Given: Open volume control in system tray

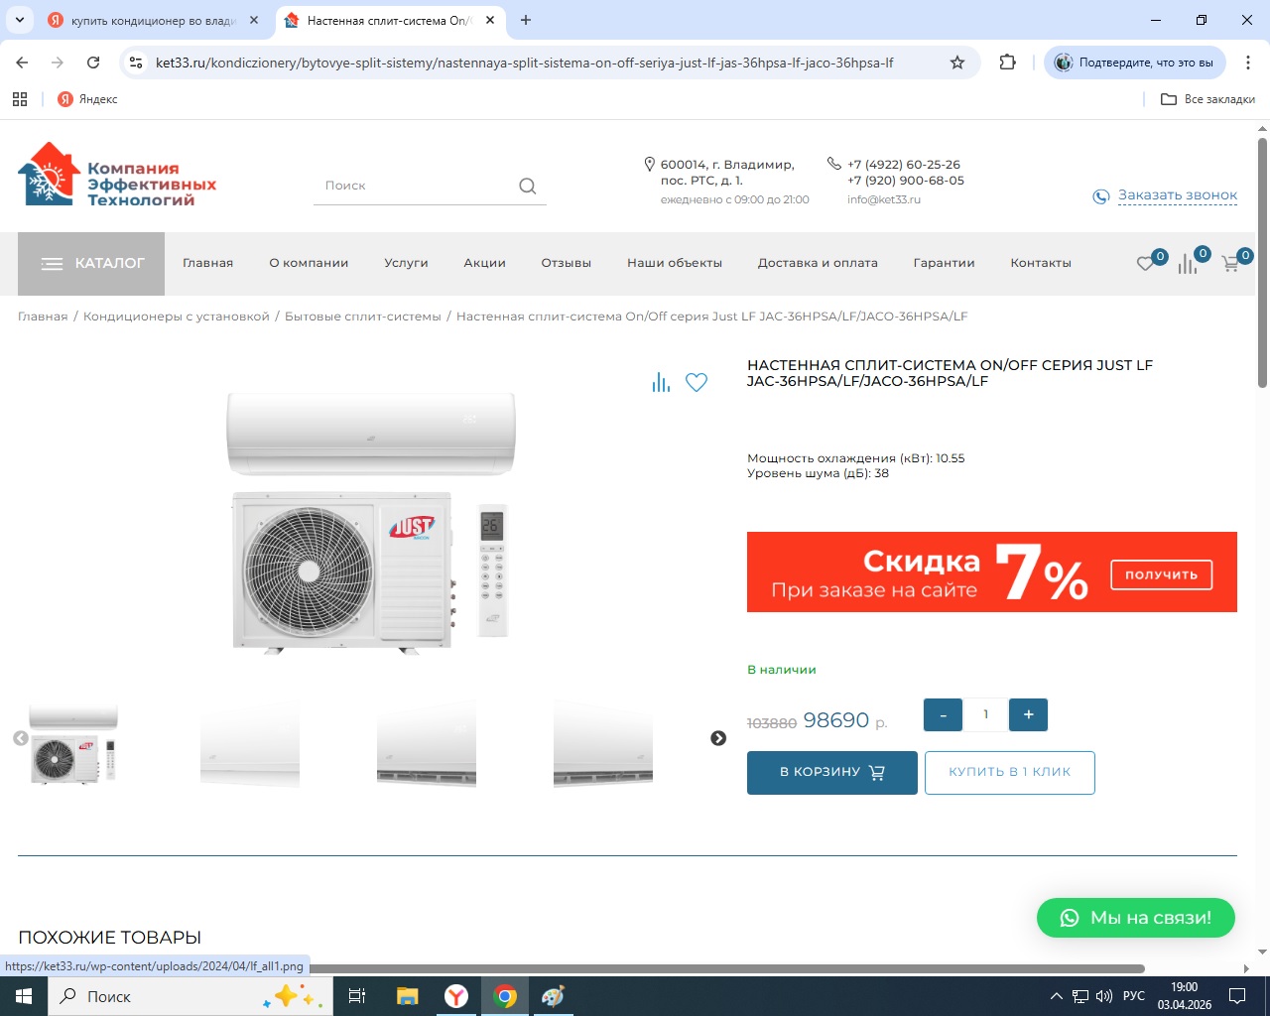Looking at the screenshot, I should [1104, 996].
